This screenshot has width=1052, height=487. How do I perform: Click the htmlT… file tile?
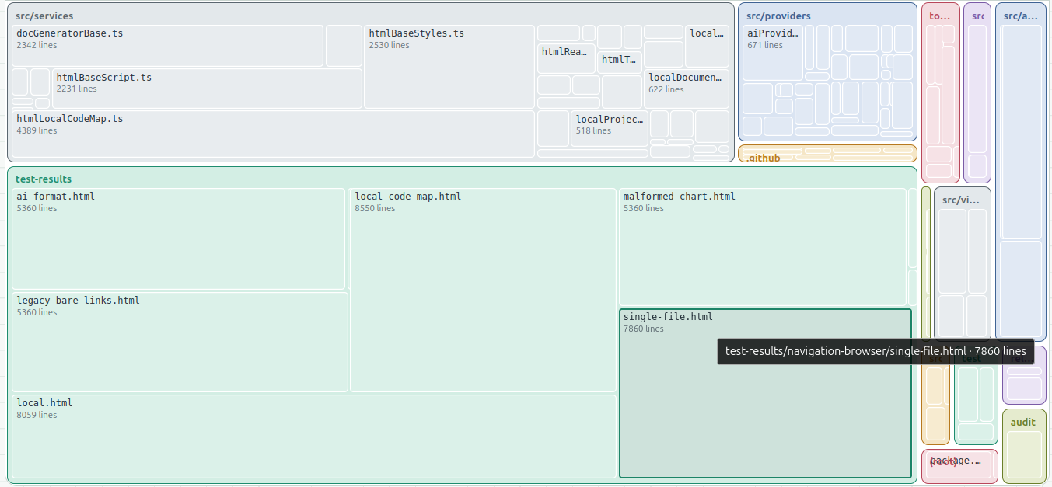[620, 62]
